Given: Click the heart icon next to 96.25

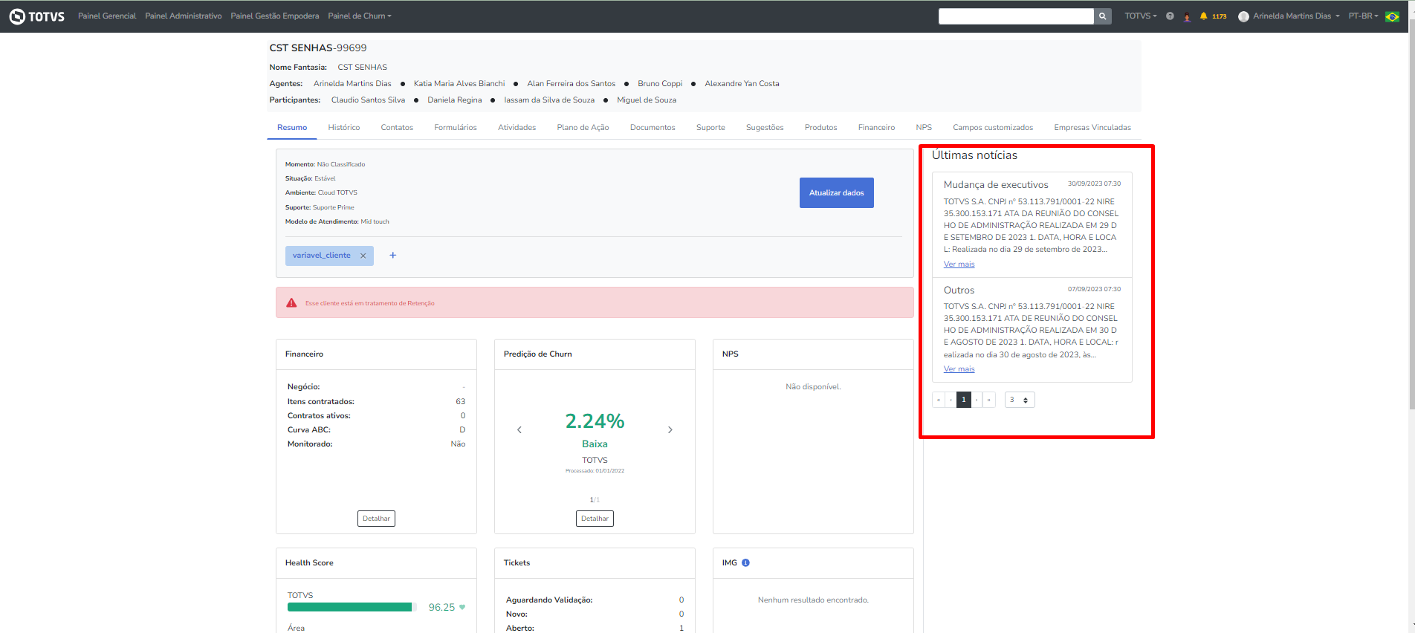Looking at the screenshot, I should coord(462,607).
